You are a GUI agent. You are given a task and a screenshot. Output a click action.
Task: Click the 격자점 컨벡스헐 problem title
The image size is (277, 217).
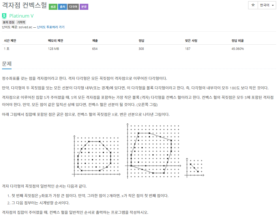[x=24, y=5]
